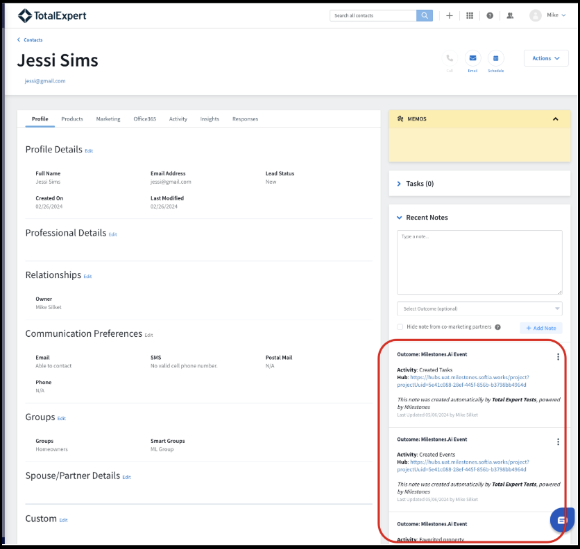This screenshot has width=580, height=549.
Task: Edit Profile Details
Action: click(x=89, y=151)
